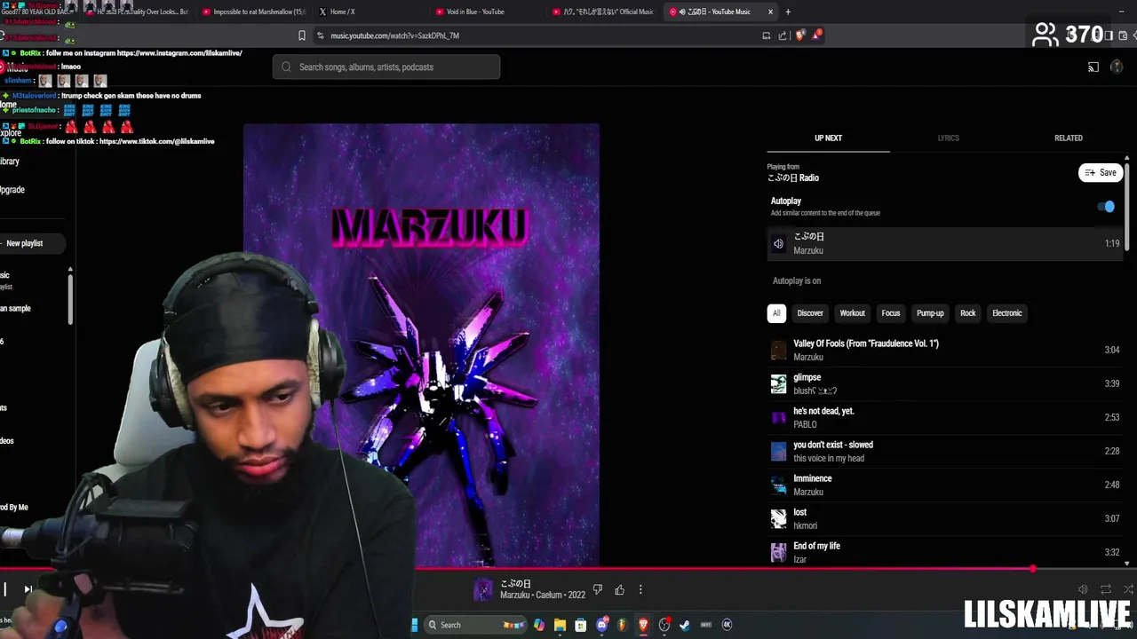Click the Brave browser taskbar icon
Image resolution: width=1137 pixels, height=639 pixels.
[x=643, y=625]
